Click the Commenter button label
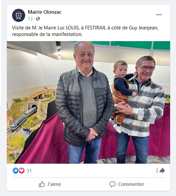176x196 pixels. point(131,184)
